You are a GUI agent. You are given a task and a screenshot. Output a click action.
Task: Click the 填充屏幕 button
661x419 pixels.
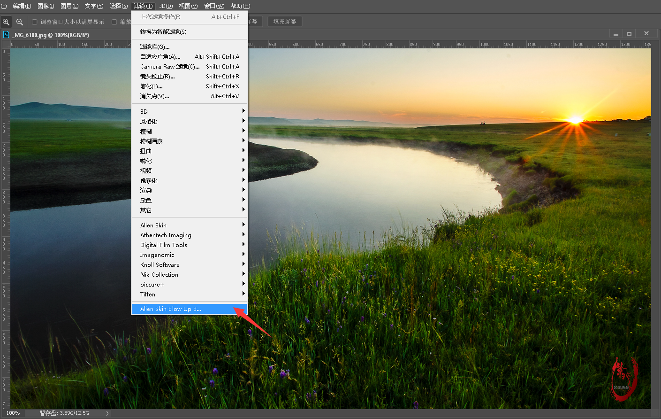pos(285,22)
